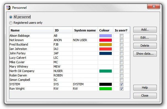Sort by the ID column header
Screen dimensions: 167x109
63,30
